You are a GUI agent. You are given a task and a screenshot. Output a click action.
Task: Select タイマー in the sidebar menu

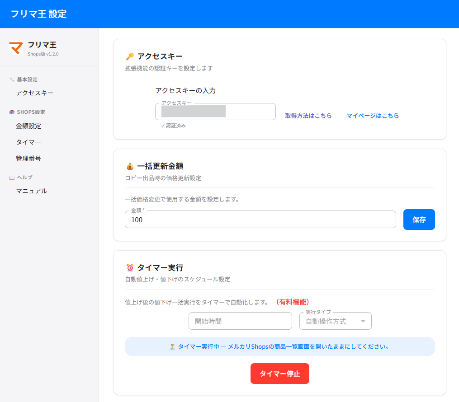coord(28,142)
